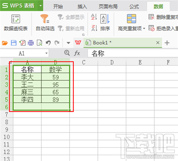Select the 数据 tab

click(x=158, y=6)
